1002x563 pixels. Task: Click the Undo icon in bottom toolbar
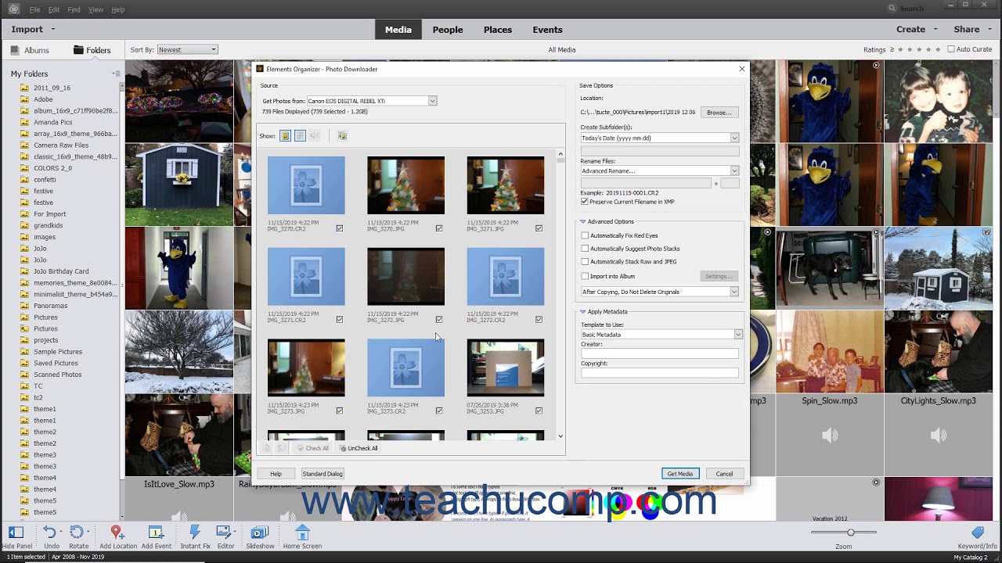pos(51,533)
